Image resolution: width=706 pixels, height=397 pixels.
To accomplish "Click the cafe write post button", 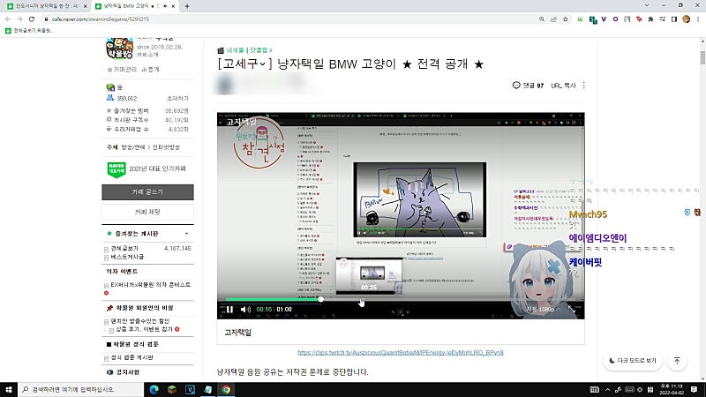I will click(x=147, y=191).
